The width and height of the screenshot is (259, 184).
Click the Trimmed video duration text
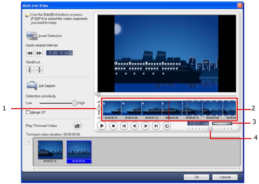[53, 134]
